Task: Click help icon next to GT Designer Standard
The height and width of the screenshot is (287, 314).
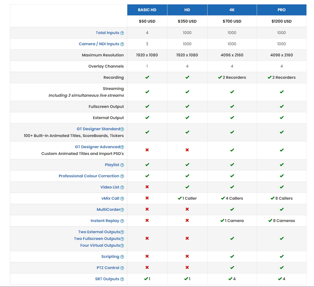Action: (x=122, y=129)
